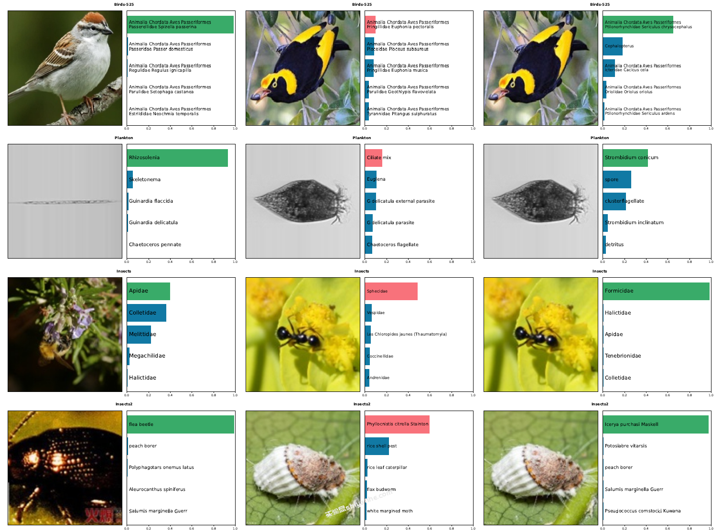Screen dimensions: 722x532
Task: Click the dark flea beetle close-up image
Action: coord(65,468)
